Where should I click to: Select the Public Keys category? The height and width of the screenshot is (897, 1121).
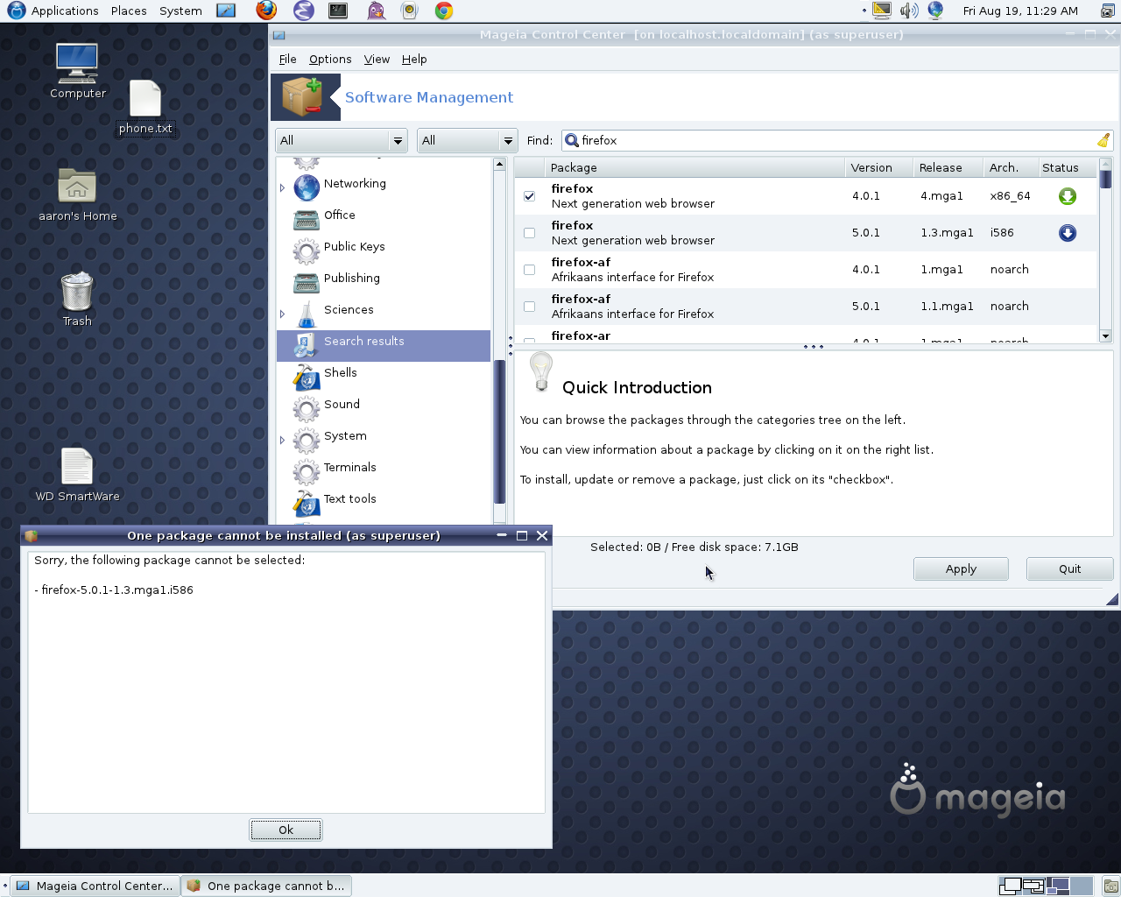354,247
